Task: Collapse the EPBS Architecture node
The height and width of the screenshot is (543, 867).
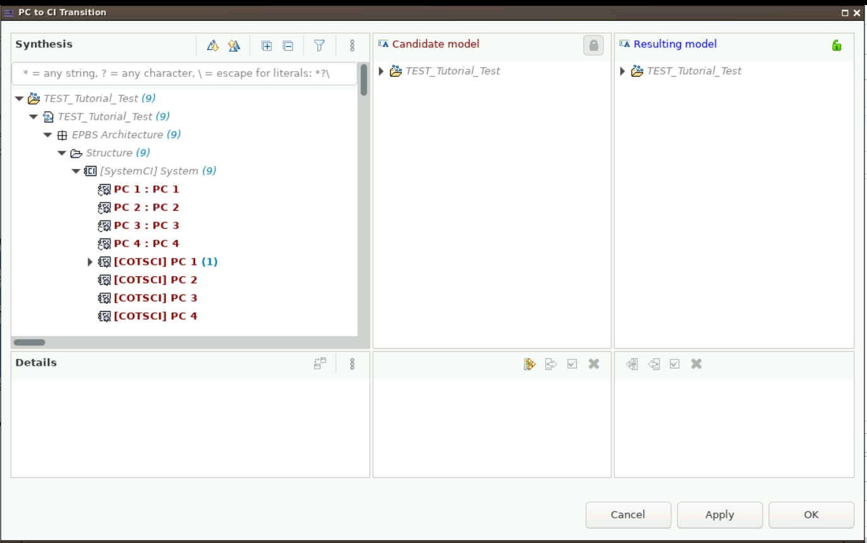Action: (x=48, y=135)
